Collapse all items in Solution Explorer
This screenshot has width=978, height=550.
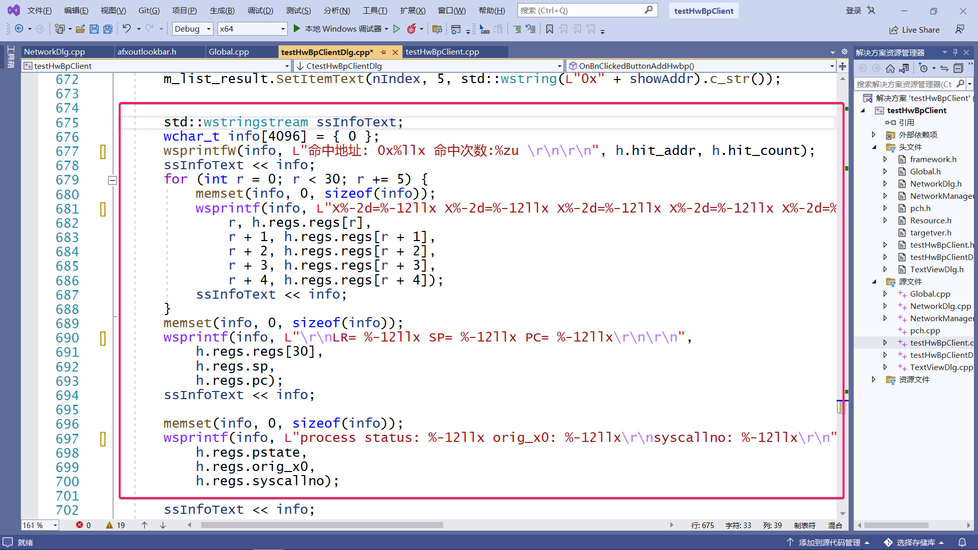click(x=958, y=68)
